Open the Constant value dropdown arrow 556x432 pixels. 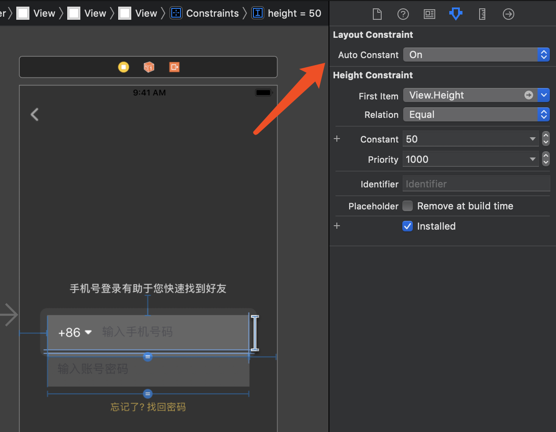click(x=533, y=139)
